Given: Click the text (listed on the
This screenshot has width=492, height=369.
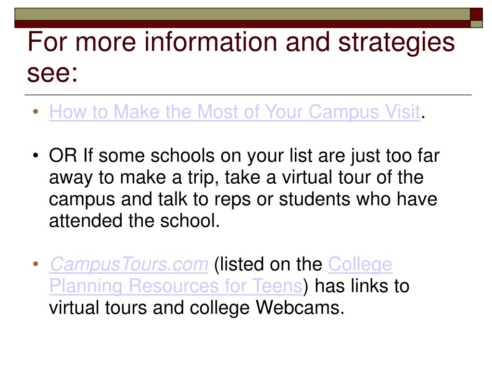Looking at the screenshot, I should tap(268, 264).
